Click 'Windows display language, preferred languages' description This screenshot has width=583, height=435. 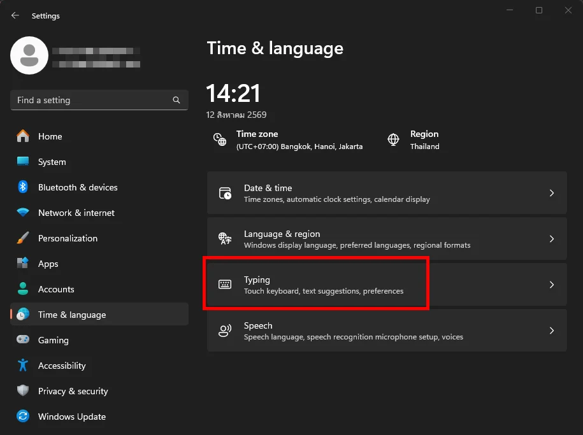[357, 245]
